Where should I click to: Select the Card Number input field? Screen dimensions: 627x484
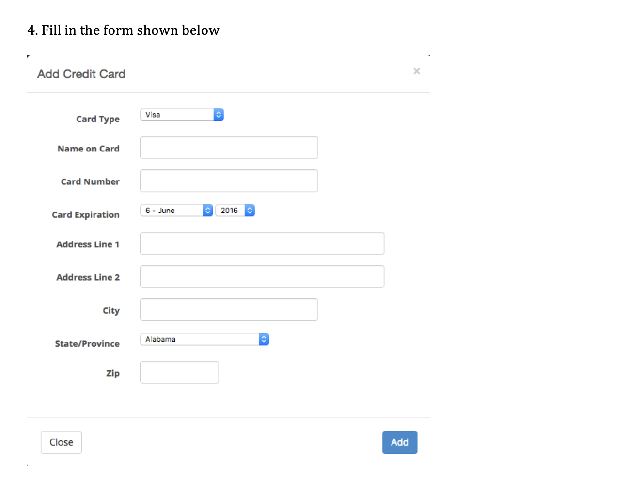click(229, 181)
